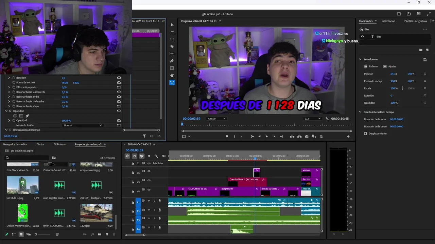Click full screen icon in top bar
This screenshot has width=435, height=244.
pos(429,14)
